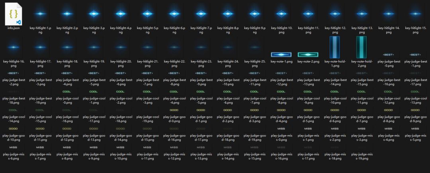This screenshot has width=430, height=173.
Task: Select the teal key-note-2.png thumbnail
Action: pos(308,54)
